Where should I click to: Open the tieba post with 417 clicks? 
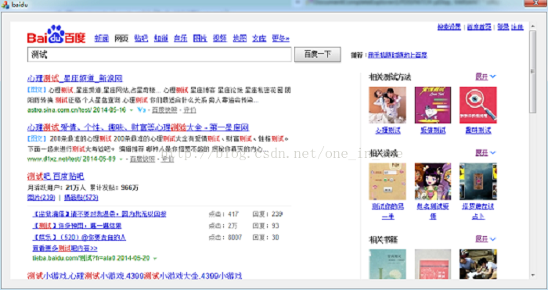point(99,214)
